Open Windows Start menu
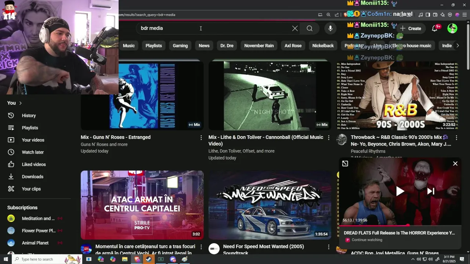This screenshot has width=470, height=264. pos(6,259)
